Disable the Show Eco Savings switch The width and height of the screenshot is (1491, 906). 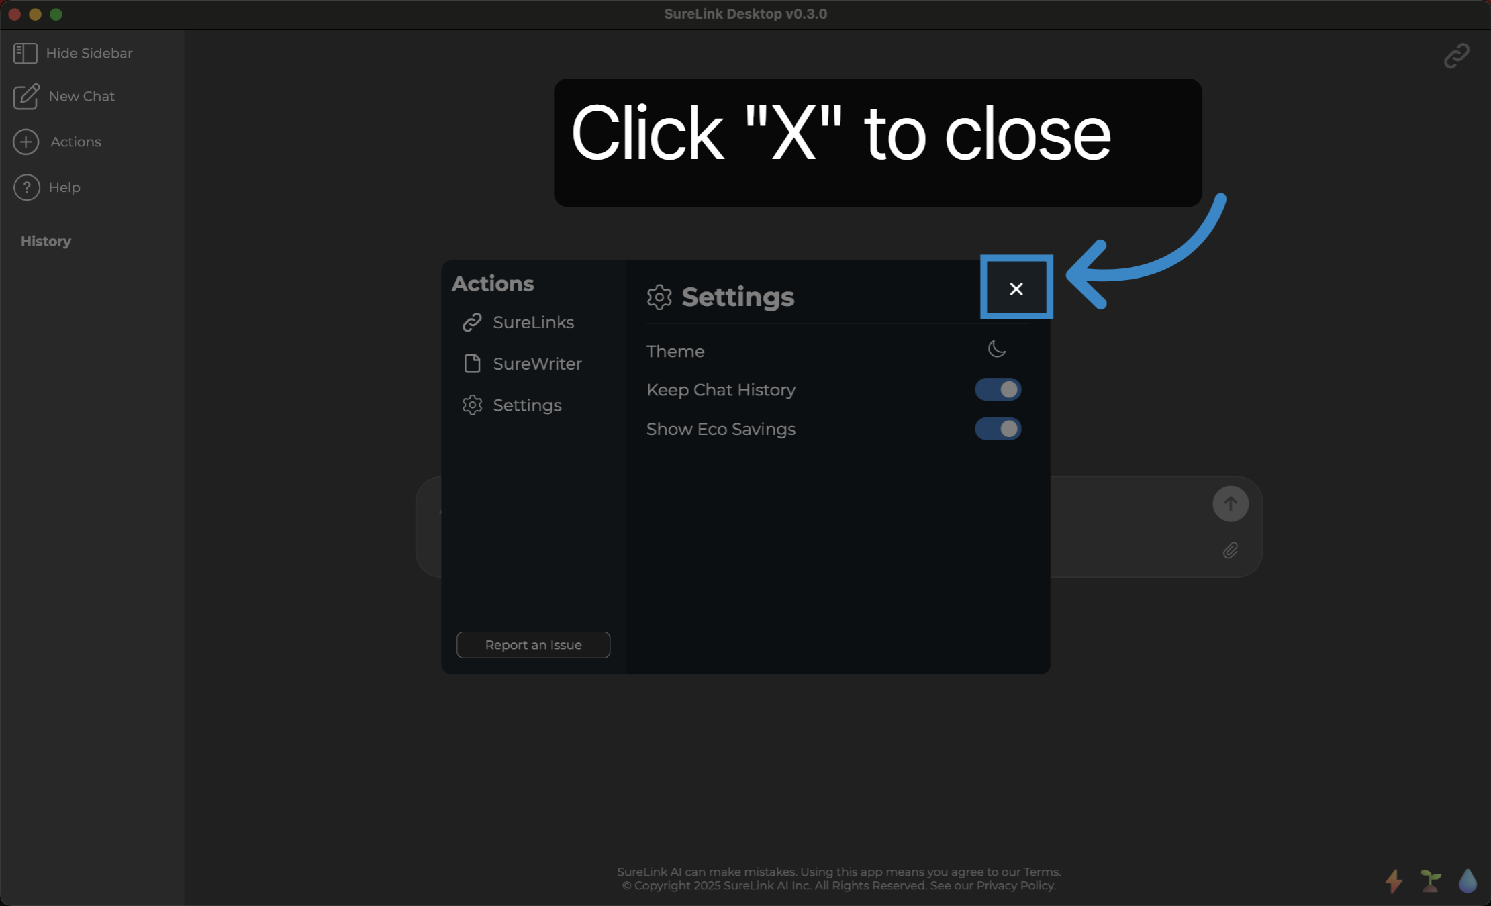(998, 429)
